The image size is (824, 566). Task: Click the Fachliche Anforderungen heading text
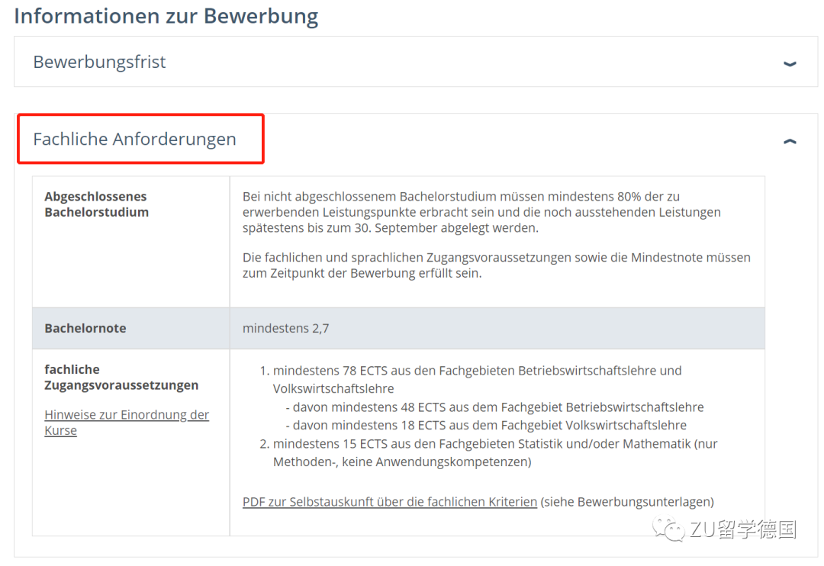[x=134, y=139]
